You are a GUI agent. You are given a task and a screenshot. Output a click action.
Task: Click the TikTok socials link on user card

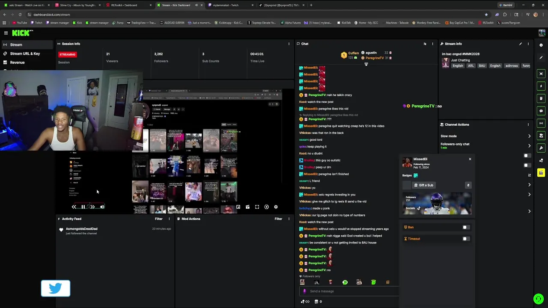[419, 208]
